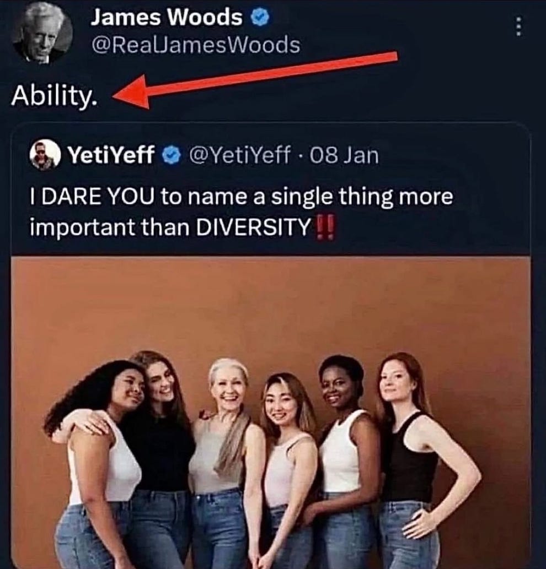This screenshot has width=546, height=569.
Task: Open James Woods profile picture
Action: coord(42,33)
